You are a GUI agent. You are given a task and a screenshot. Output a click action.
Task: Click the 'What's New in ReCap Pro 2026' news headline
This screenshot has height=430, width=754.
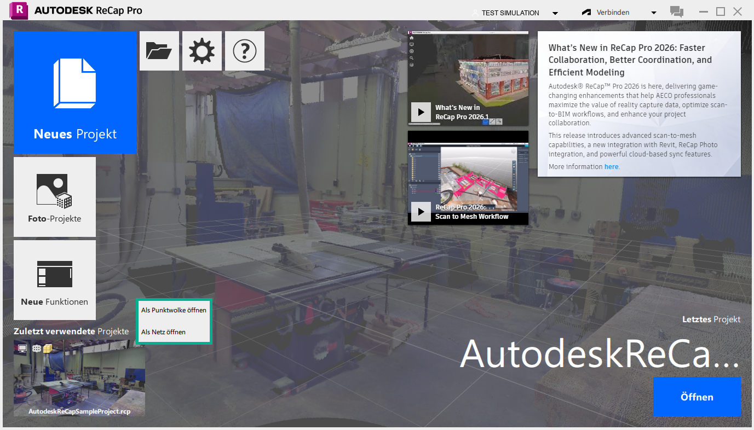tap(631, 60)
